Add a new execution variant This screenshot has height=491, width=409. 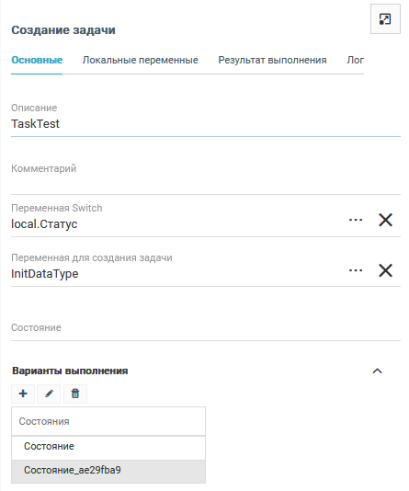23,394
